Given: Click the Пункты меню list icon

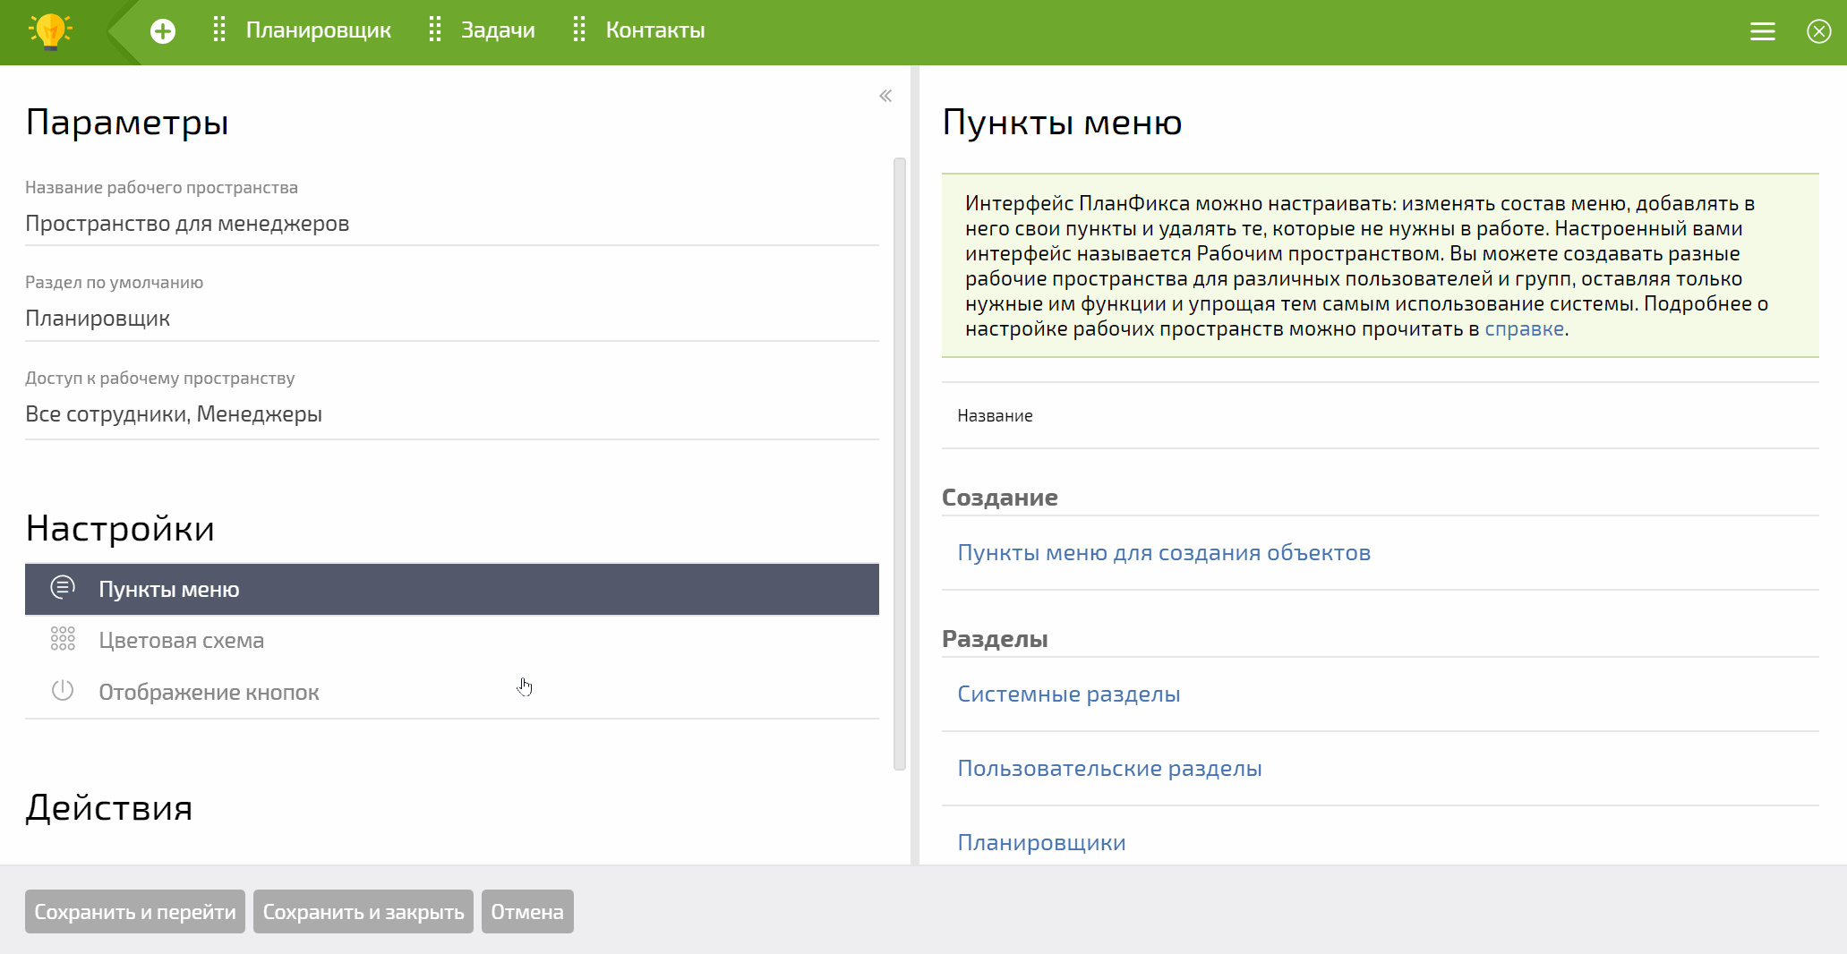Looking at the screenshot, I should pos(63,587).
